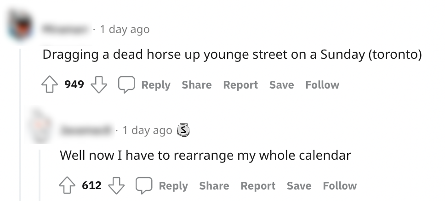Viewport: 445px width, 201px height.
Task: Collapse the nested reply thread line
Action: point(40,174)
